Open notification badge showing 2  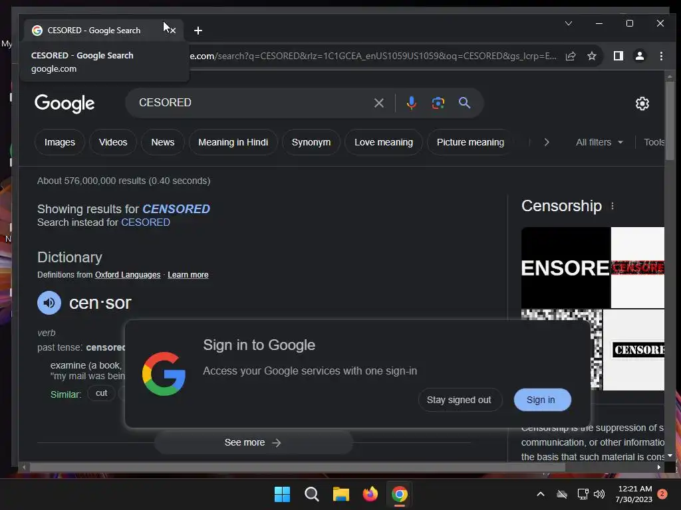click(x=662, y=494)
